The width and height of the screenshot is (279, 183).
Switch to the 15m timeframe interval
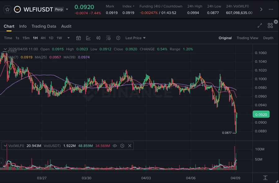(x=26, y=38)
